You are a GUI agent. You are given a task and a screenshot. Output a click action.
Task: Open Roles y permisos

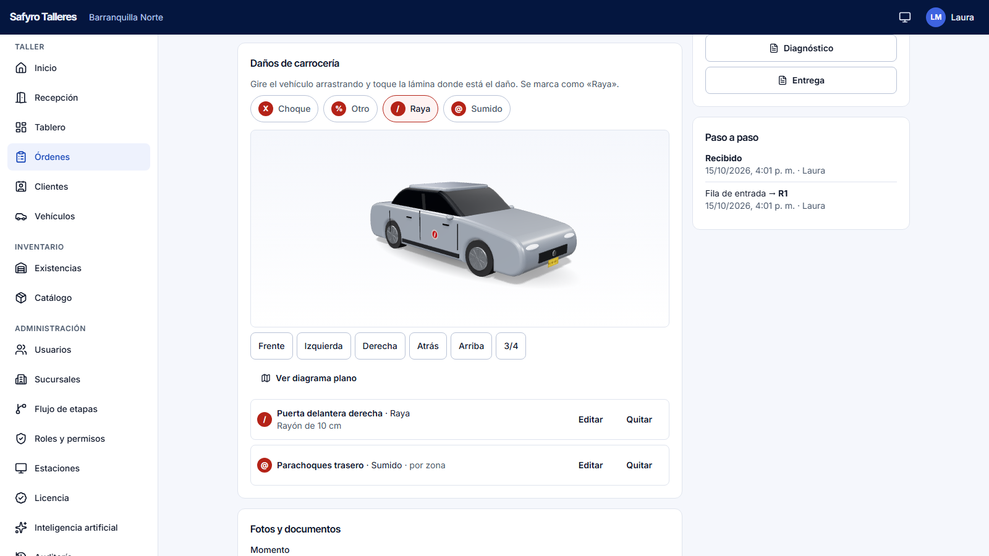click(x=79, y=439)
